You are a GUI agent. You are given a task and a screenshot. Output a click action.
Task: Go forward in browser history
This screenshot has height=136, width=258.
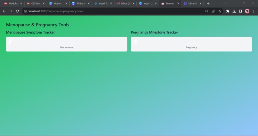click(11, 11)
